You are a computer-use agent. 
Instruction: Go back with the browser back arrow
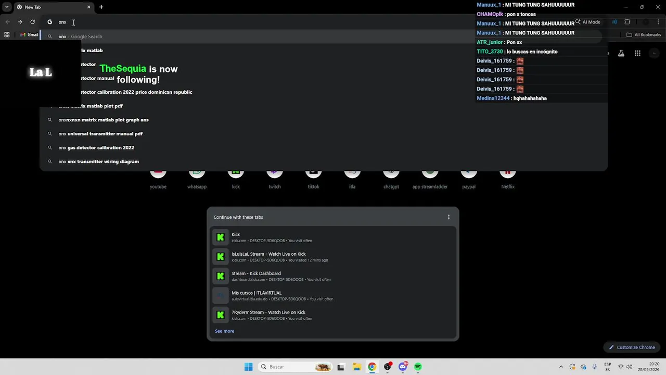pyautogui.click(x=7, y=22)
